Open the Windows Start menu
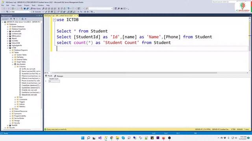This screenshot has height=141, width=252. 83,138
